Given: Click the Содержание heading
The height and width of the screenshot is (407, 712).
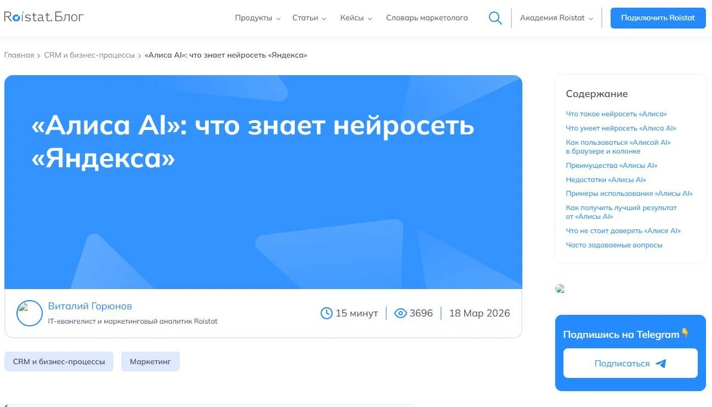Looking at the screenshot, I should pos(597,94).
